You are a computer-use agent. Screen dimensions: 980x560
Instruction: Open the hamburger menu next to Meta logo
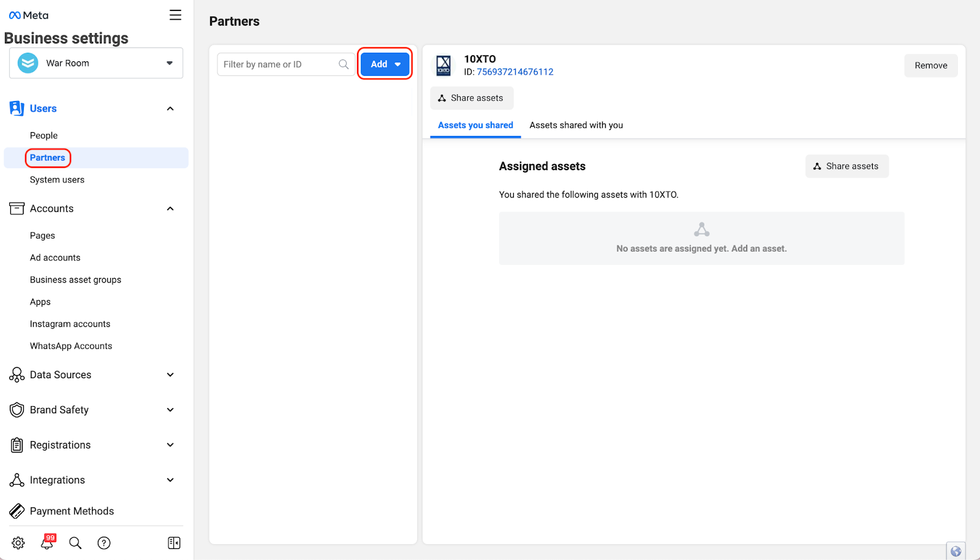(x=175, y=15)
